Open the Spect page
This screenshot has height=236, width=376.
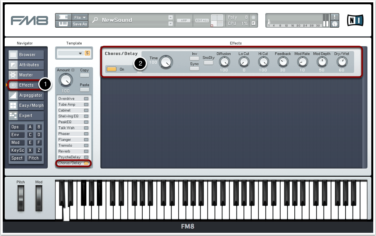(17, 158)
